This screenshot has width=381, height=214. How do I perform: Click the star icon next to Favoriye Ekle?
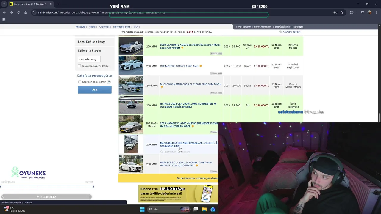[x=162, y=152]
